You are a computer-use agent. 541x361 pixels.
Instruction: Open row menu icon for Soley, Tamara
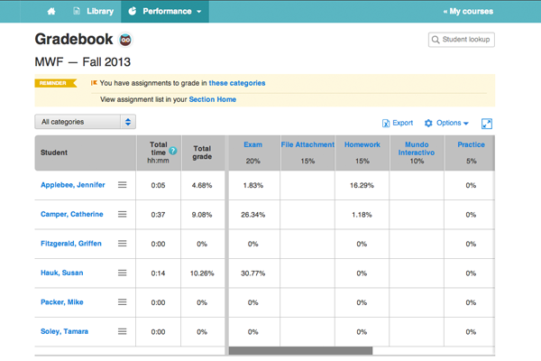(x=123, y=331)
